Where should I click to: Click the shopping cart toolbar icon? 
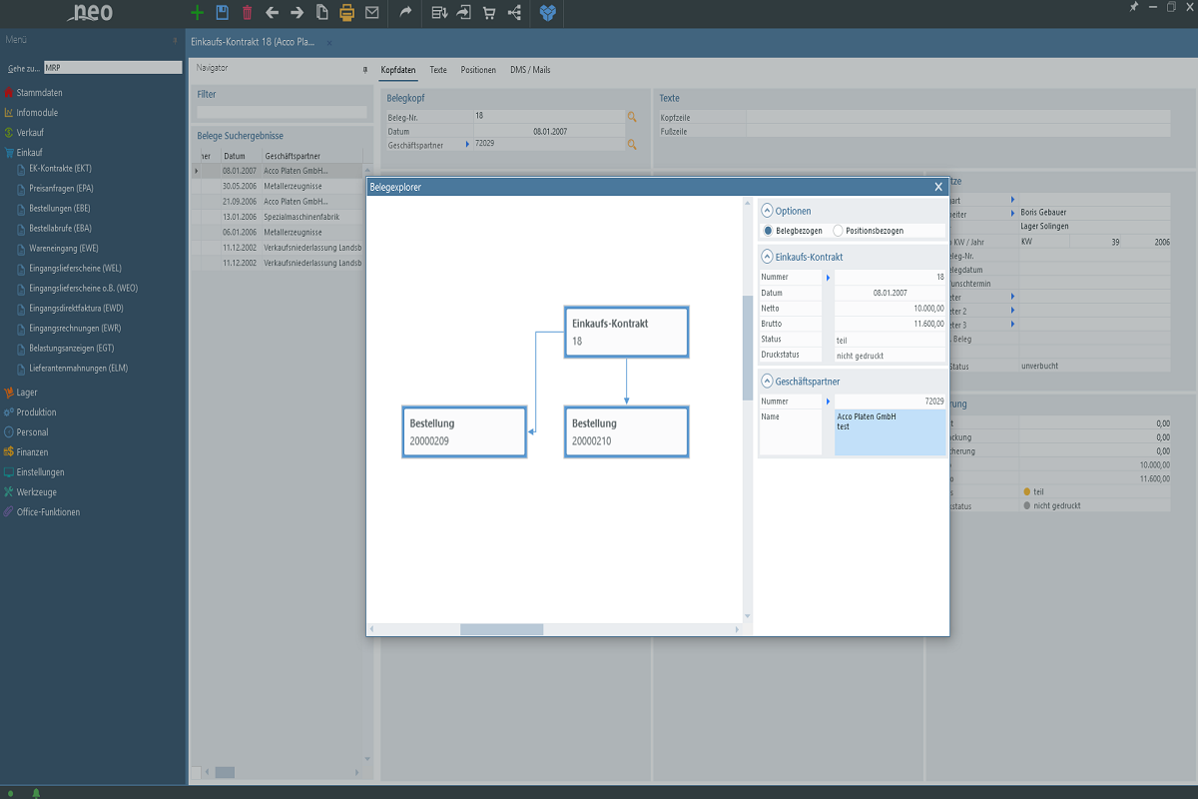tap(489, 13)
